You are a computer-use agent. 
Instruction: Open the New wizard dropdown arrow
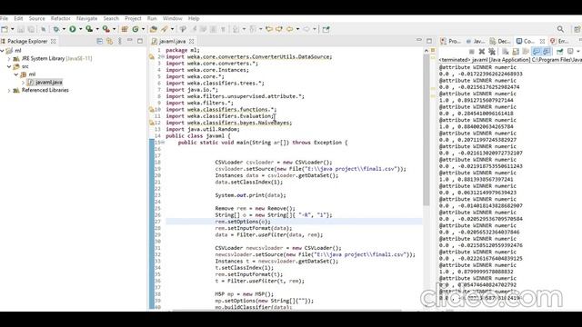click(x=12, y=29)
